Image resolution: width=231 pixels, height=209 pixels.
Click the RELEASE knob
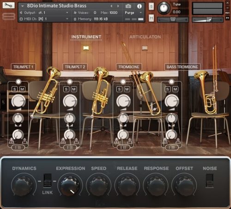coord(127,185)
